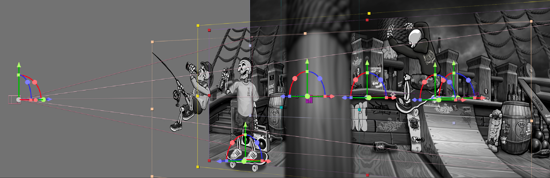Click red rotation dot on stickered crate gizmo
The height and width of the screenshot is (178, 550).
(x=356, y=80)
